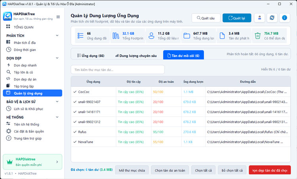
Task: Uncheck the unali-99021437 row checkmark
Action: [75, 102]
